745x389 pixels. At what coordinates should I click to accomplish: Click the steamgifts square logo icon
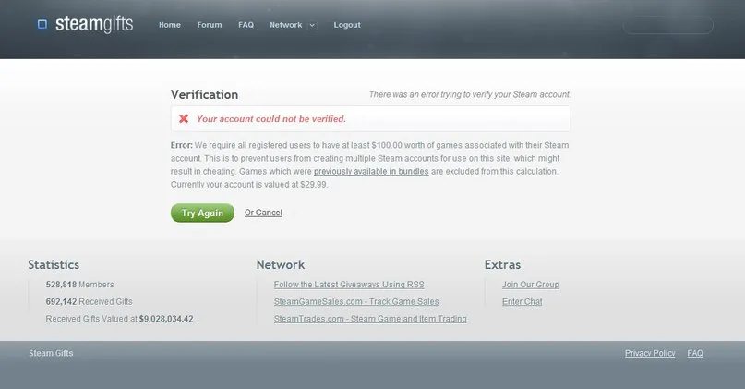[x=42, y=24]
